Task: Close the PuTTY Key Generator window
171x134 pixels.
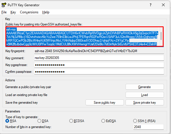Action: [x=163, y=5]
